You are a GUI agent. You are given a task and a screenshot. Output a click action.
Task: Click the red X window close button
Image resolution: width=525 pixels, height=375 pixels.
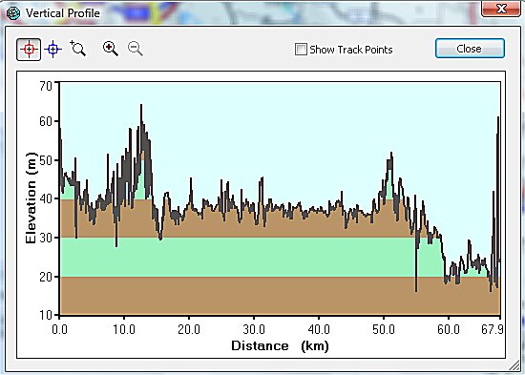(501, 8)
